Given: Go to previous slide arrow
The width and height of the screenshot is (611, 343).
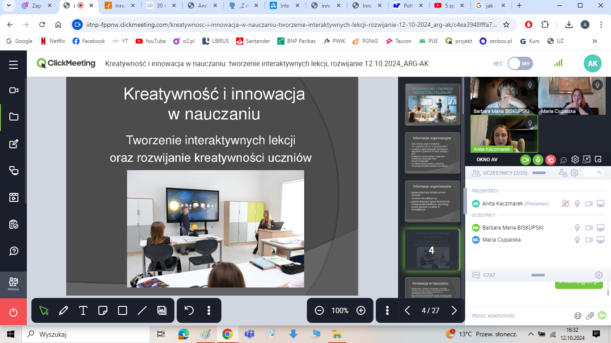Looking at the screenshot, I should point(407,310).
